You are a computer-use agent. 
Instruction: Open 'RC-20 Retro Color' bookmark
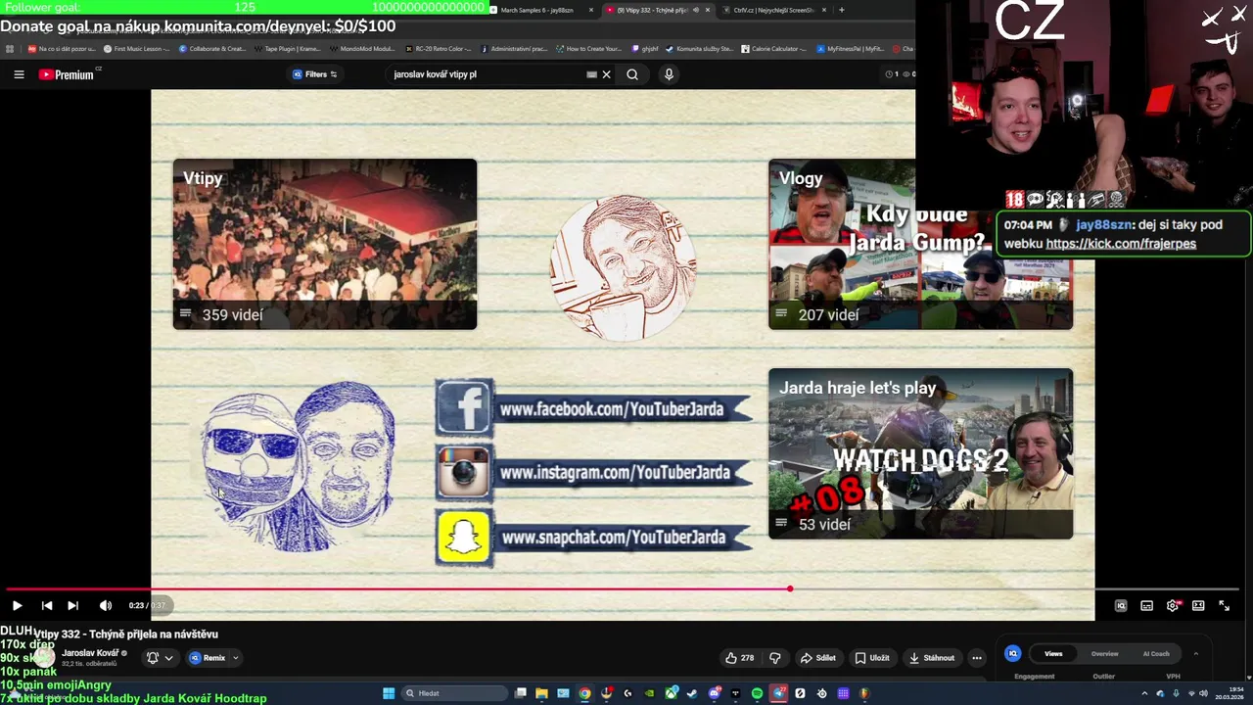tap(438, 49)
